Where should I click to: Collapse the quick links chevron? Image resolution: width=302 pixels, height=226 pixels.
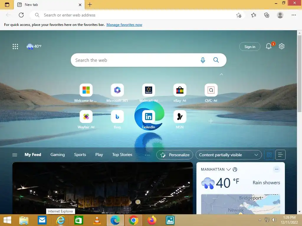221,74
